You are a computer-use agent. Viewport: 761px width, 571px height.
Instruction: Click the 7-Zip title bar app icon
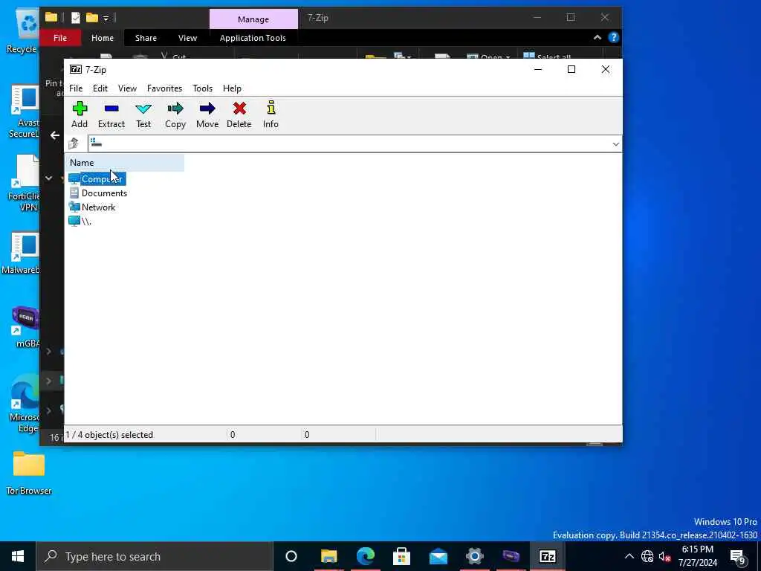point(76,69)
